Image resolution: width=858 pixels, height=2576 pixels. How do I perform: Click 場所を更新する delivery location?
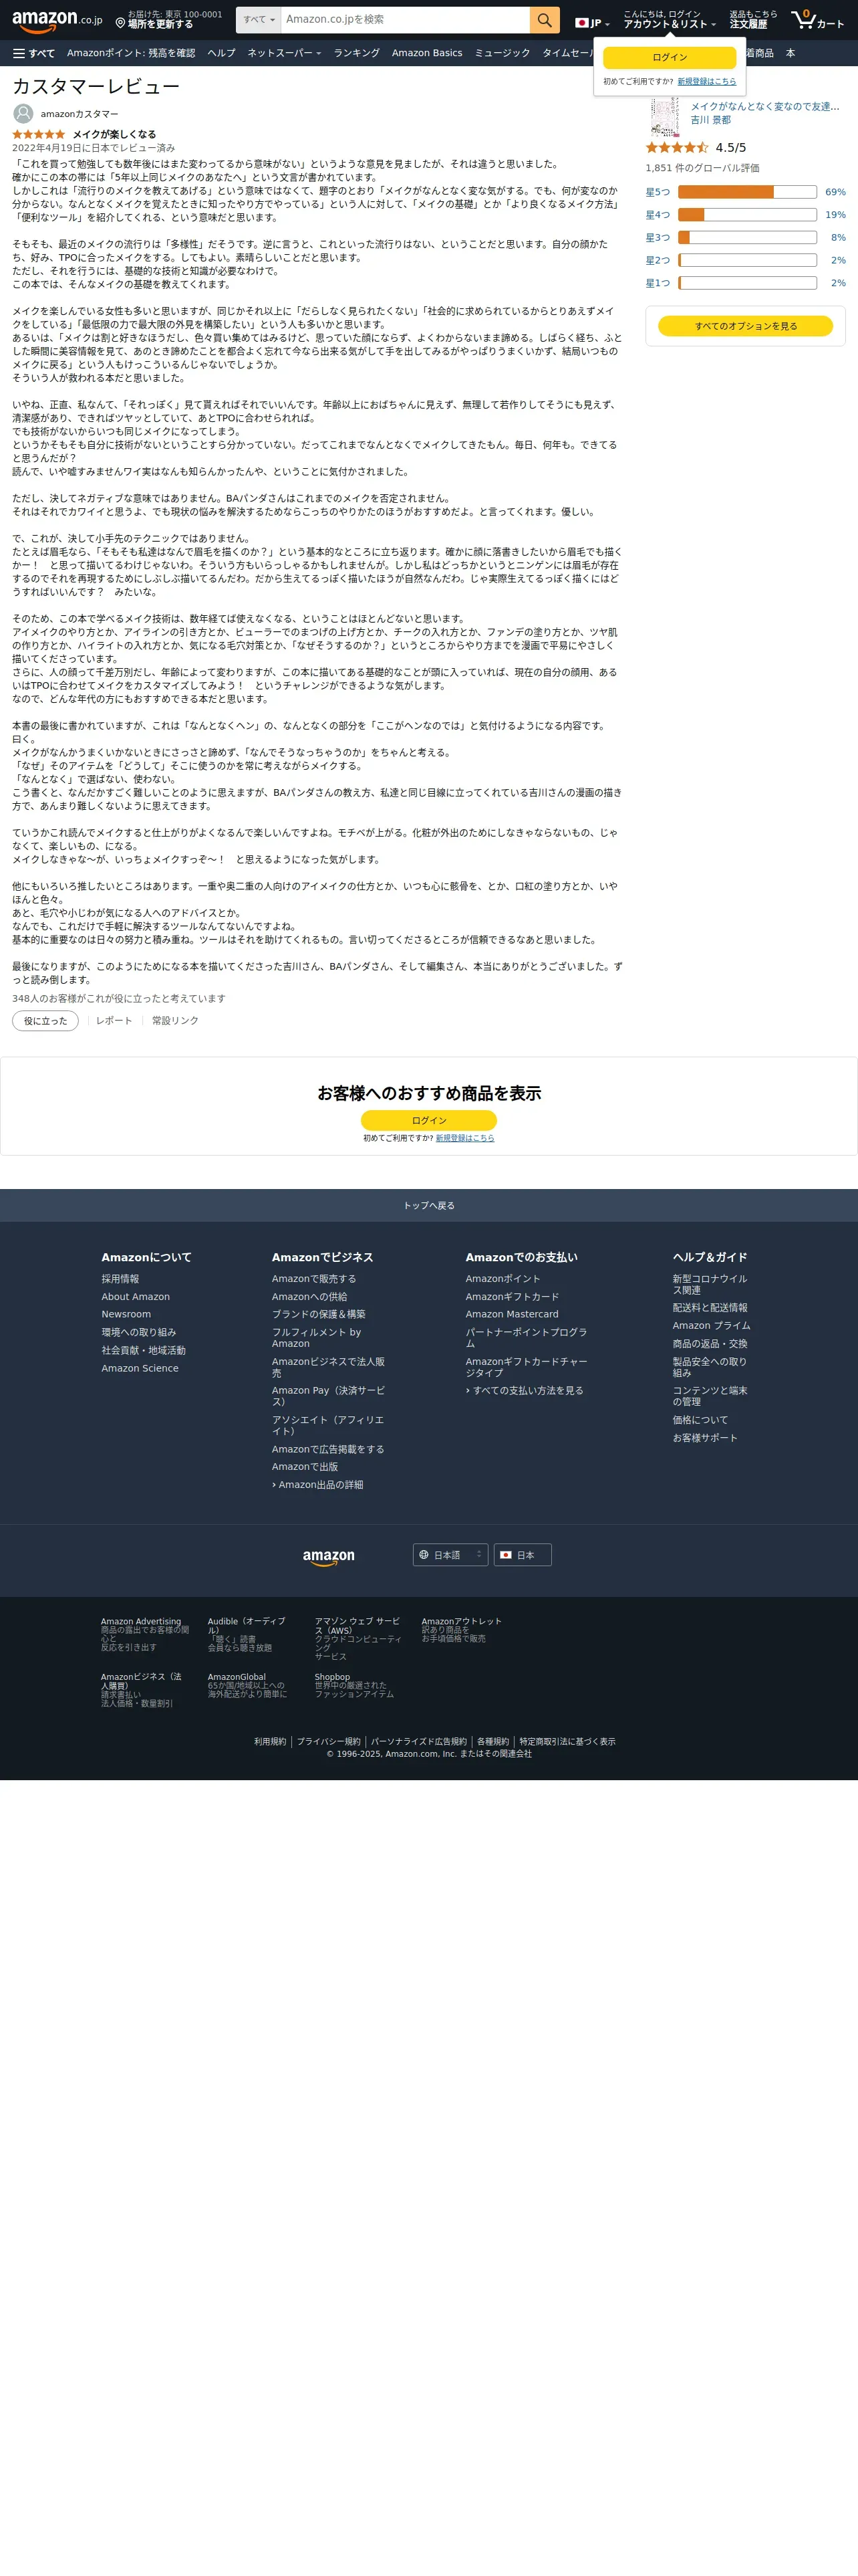click(160, 24)
